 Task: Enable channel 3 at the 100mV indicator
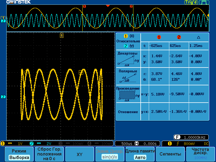coord(71,144)
